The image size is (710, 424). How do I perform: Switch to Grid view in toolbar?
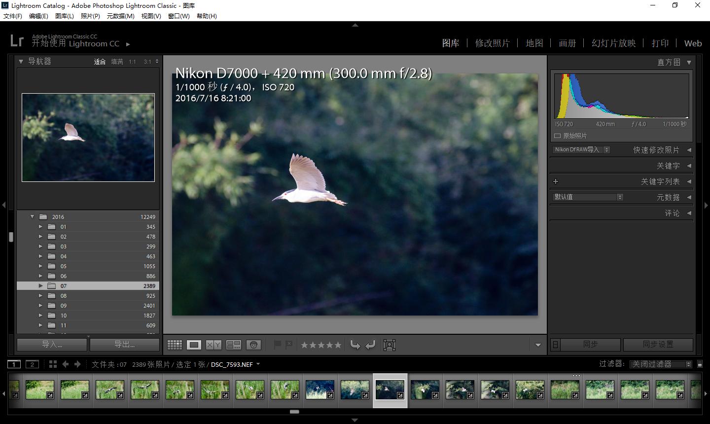(x=175, y=345)
